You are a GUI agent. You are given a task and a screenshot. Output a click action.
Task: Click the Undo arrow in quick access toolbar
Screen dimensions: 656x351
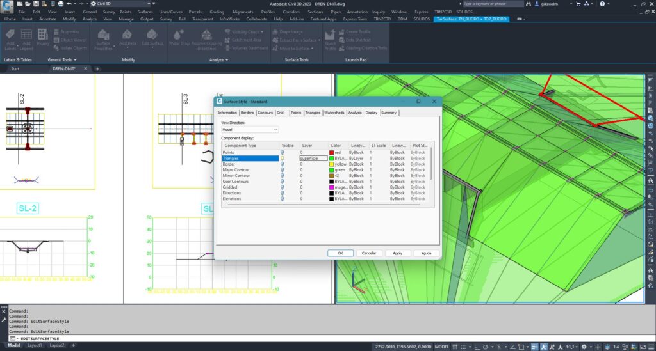[69, 4]
